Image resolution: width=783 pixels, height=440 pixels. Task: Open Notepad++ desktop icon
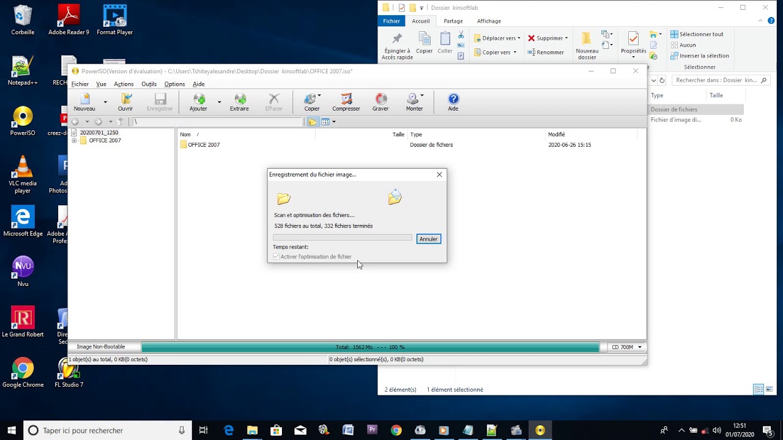[x=23, y=71]
